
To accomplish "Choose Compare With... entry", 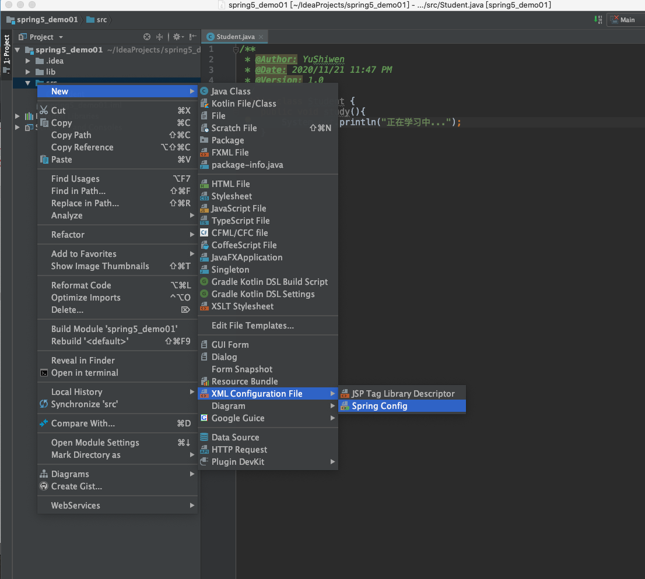I will (117, 423).
